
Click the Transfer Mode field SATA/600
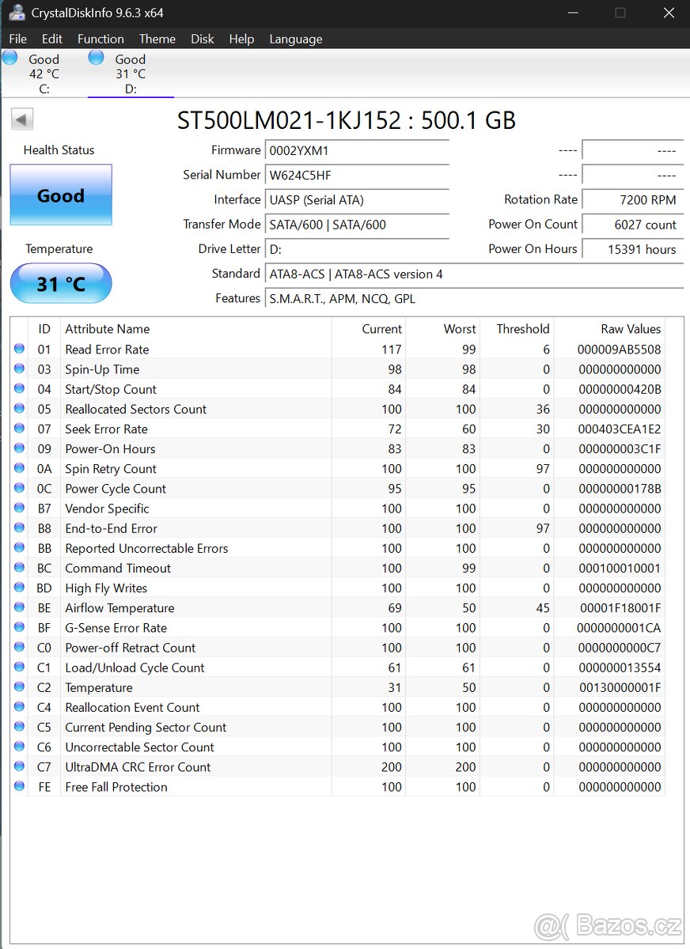357,225
